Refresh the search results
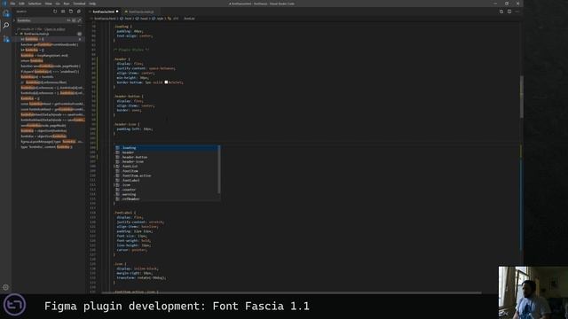The image size is (568, 319). coord(55,12)
